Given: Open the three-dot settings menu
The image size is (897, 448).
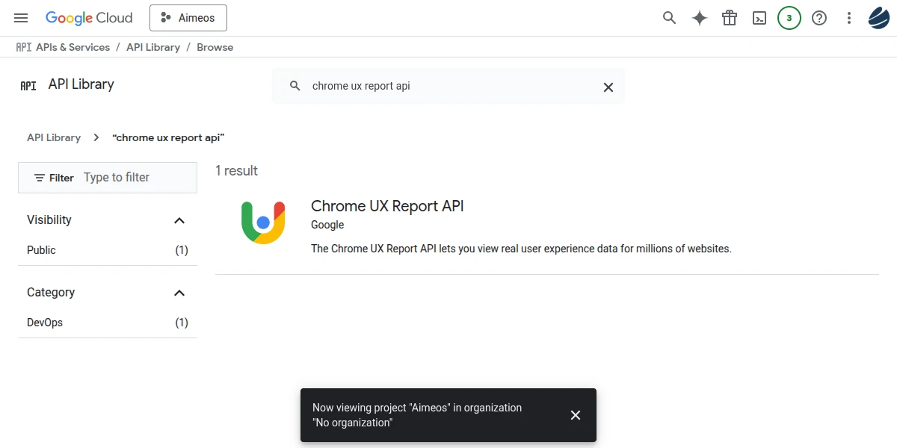Looking at the screenshot, I should (x=848, y=18).
